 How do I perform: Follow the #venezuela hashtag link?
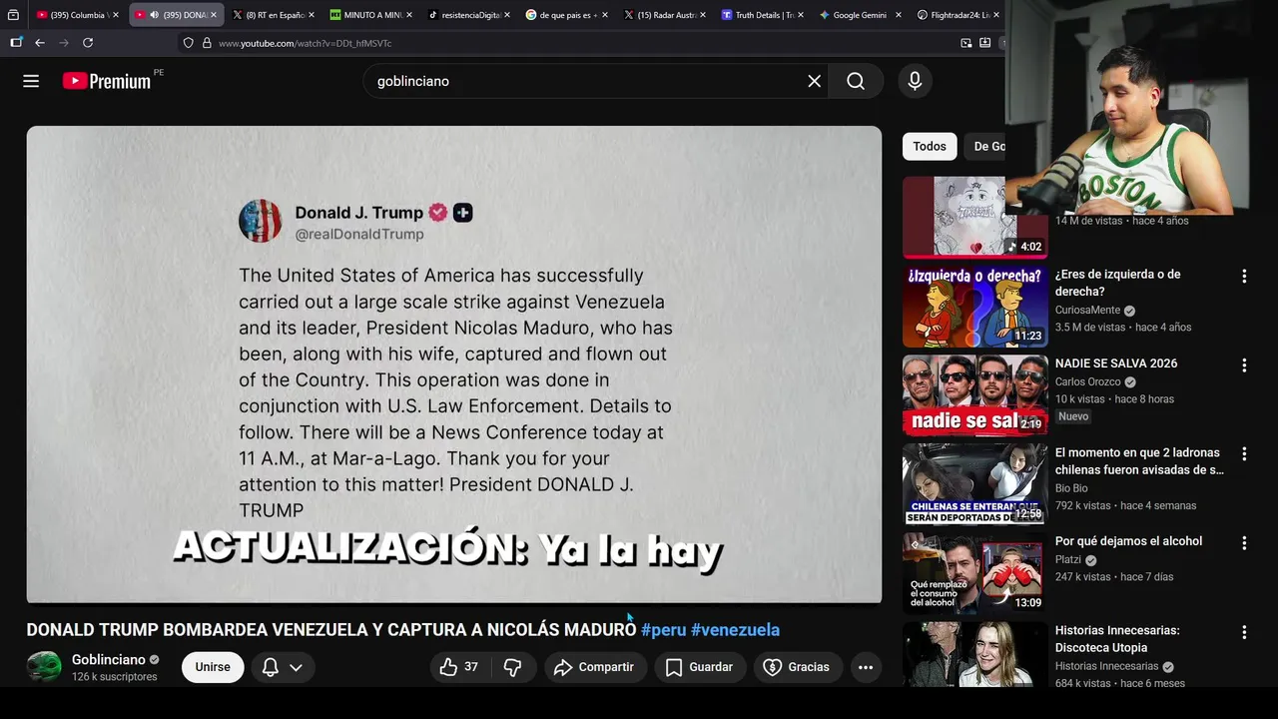coord(735,630)
